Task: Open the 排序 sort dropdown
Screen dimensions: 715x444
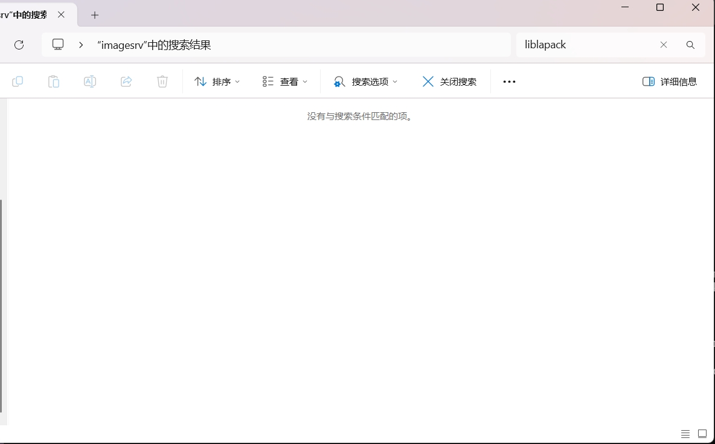Action: pos(217,81)
